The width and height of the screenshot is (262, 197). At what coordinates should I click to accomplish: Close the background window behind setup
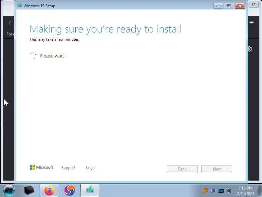pos(253,5)
